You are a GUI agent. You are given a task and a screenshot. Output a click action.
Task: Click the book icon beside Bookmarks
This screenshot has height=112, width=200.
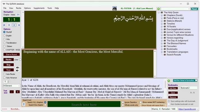point(165,49)
